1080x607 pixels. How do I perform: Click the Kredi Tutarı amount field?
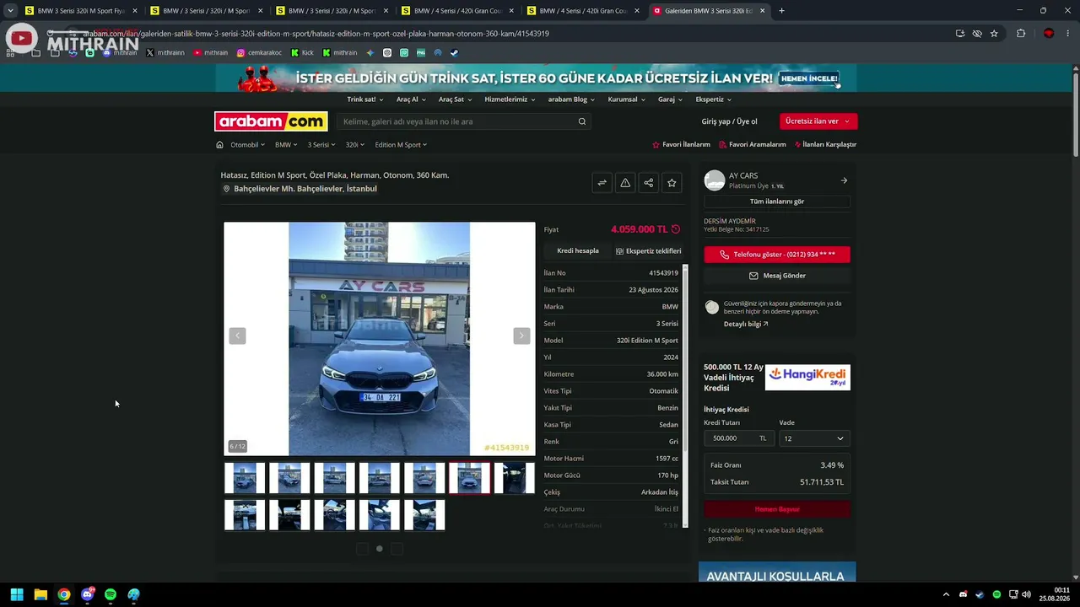pyautogui.click(x=738, y=438)
